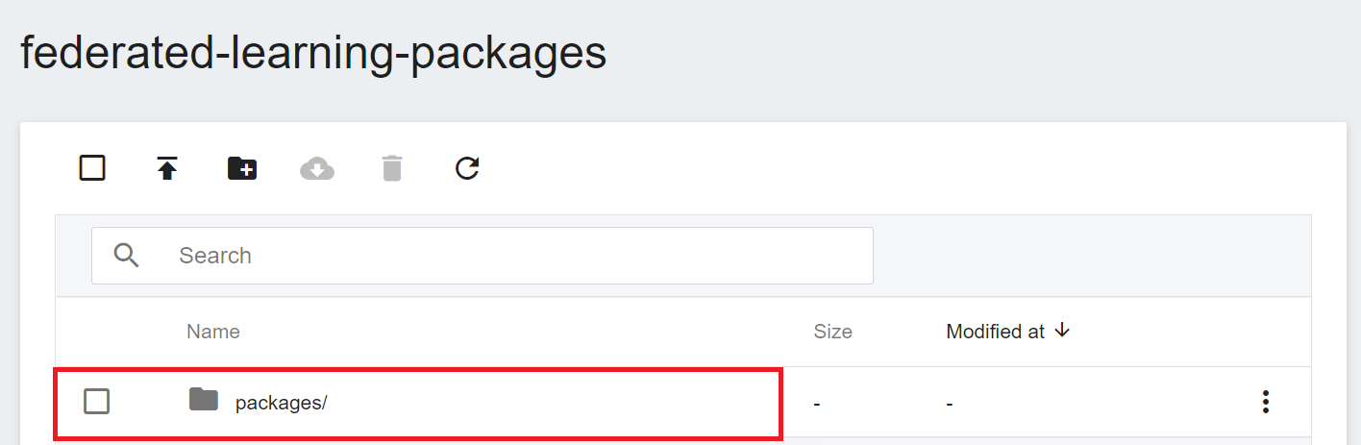Click the upload file arrow icon
The height and width of the screenshot is (445, 1361).
point(167,169)
